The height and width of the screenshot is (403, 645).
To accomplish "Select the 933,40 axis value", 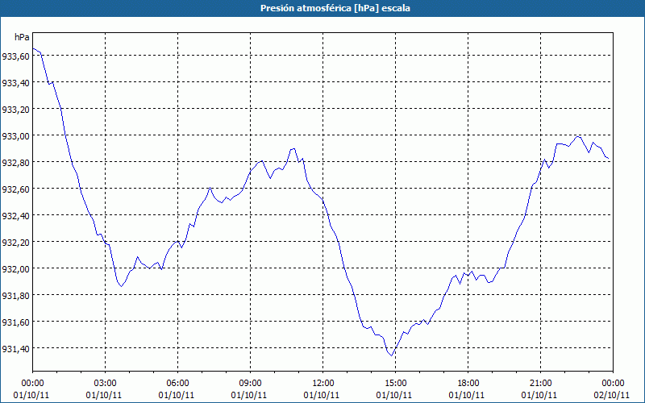I will point(15,83).
